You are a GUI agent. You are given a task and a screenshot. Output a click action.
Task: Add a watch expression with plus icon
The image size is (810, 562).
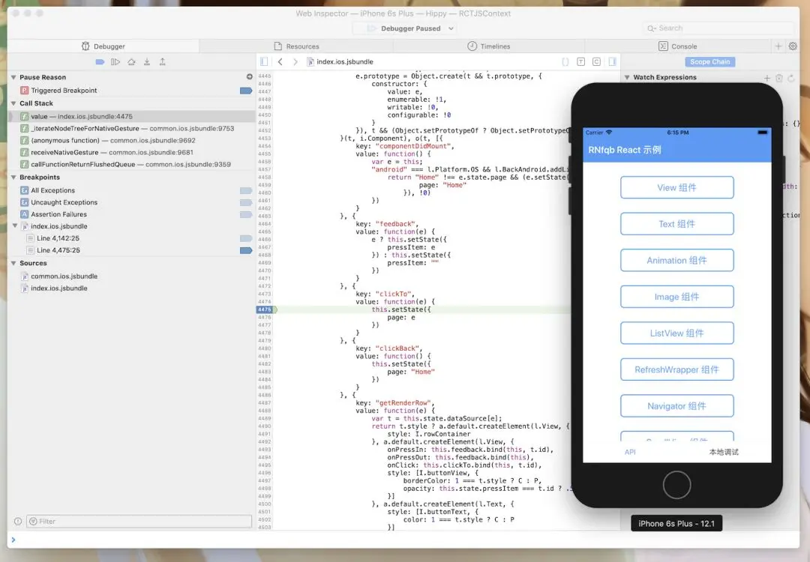[x=767, y=78]
